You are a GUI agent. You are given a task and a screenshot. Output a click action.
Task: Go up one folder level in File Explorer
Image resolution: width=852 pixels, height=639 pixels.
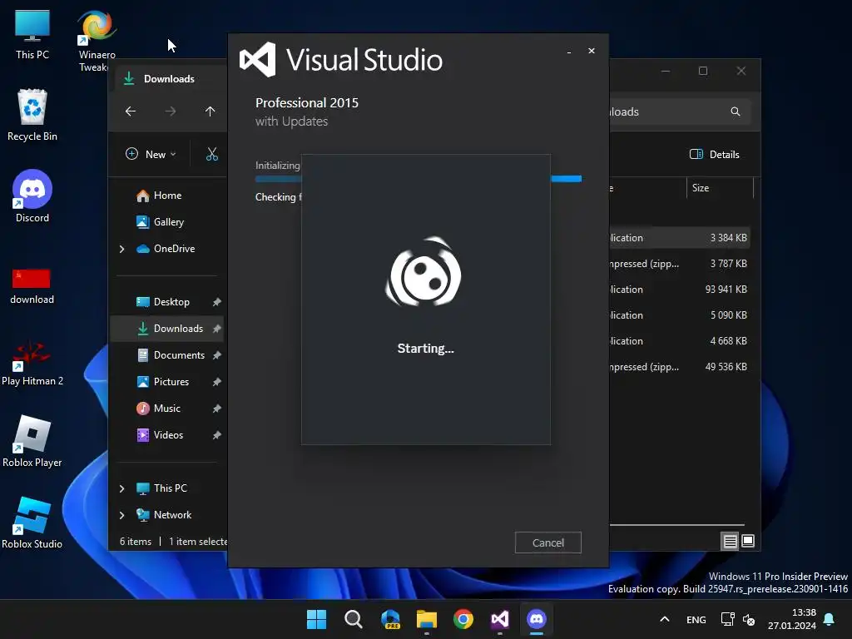coord(211,111)
